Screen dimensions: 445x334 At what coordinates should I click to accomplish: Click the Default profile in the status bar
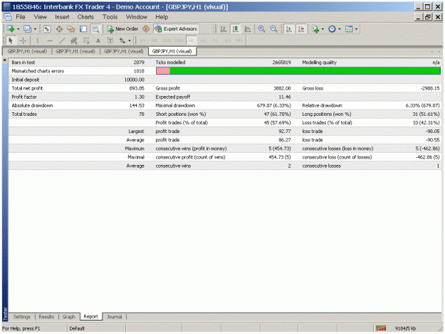click(x=77, y=328)
